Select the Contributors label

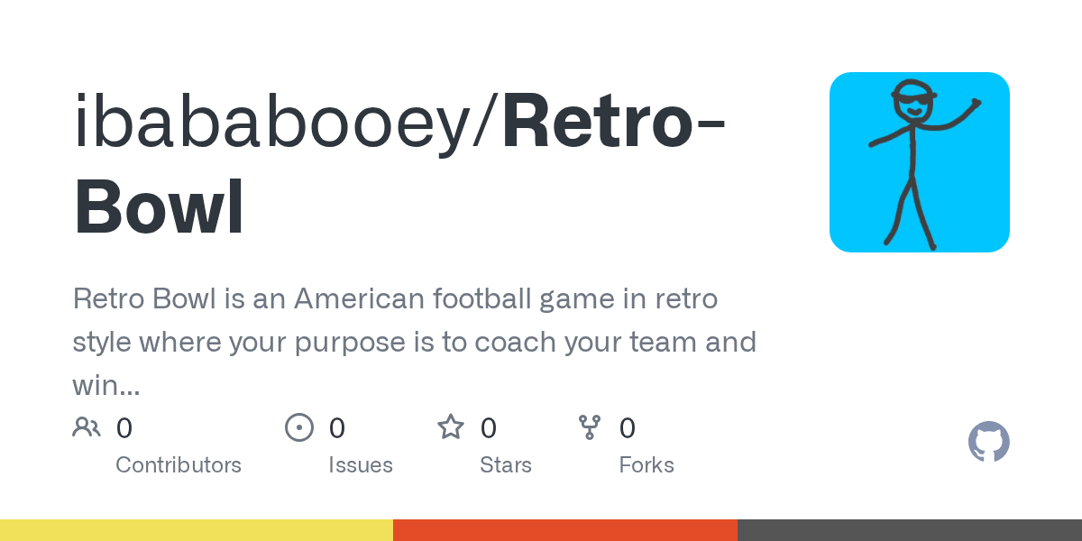click(x=179, y=465)
